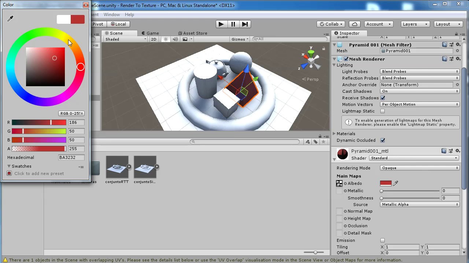Open the Rendering Mode dropdown
Image resolution: width=469 pixels, height=263 pixels.
pos(420,168)
